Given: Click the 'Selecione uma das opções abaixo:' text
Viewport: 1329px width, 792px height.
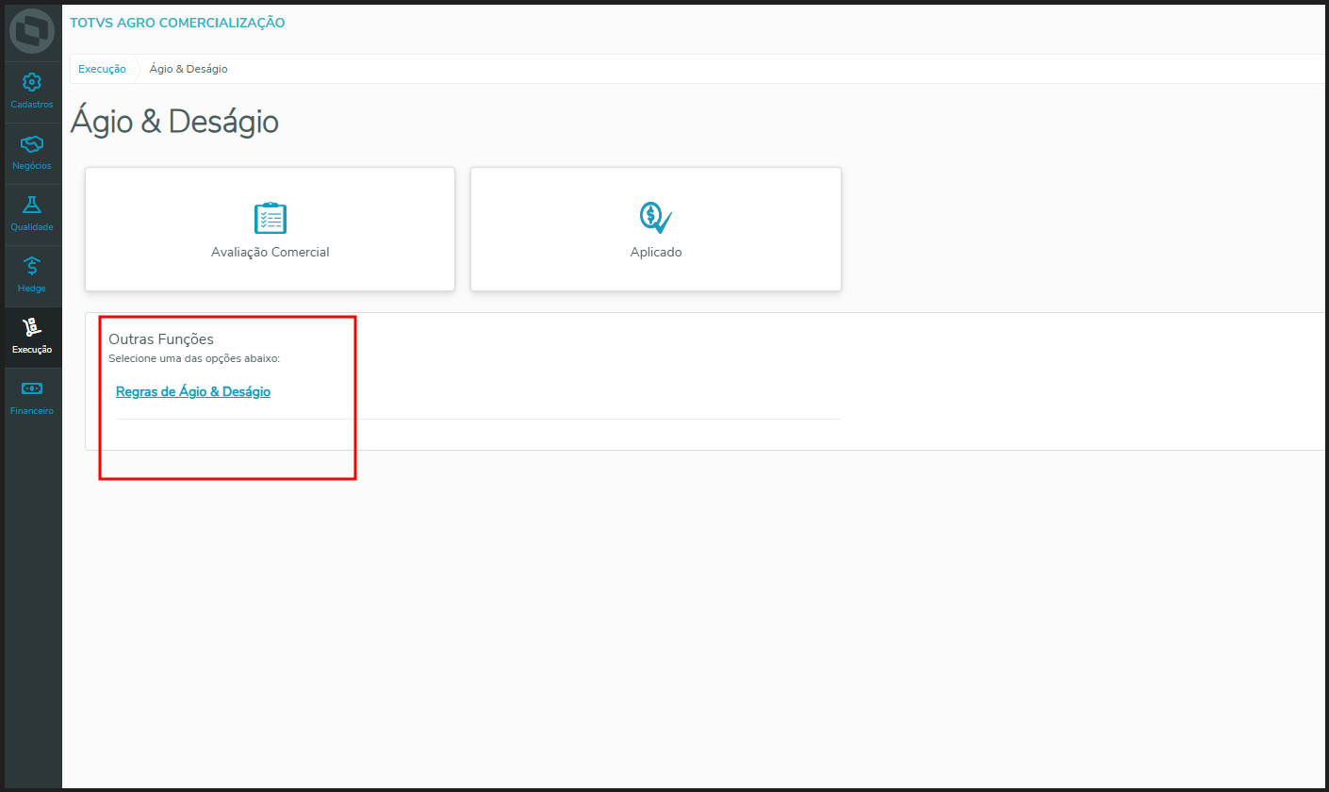Looking at the screenshot, I should pyautogui.click(x=194, y=358).
